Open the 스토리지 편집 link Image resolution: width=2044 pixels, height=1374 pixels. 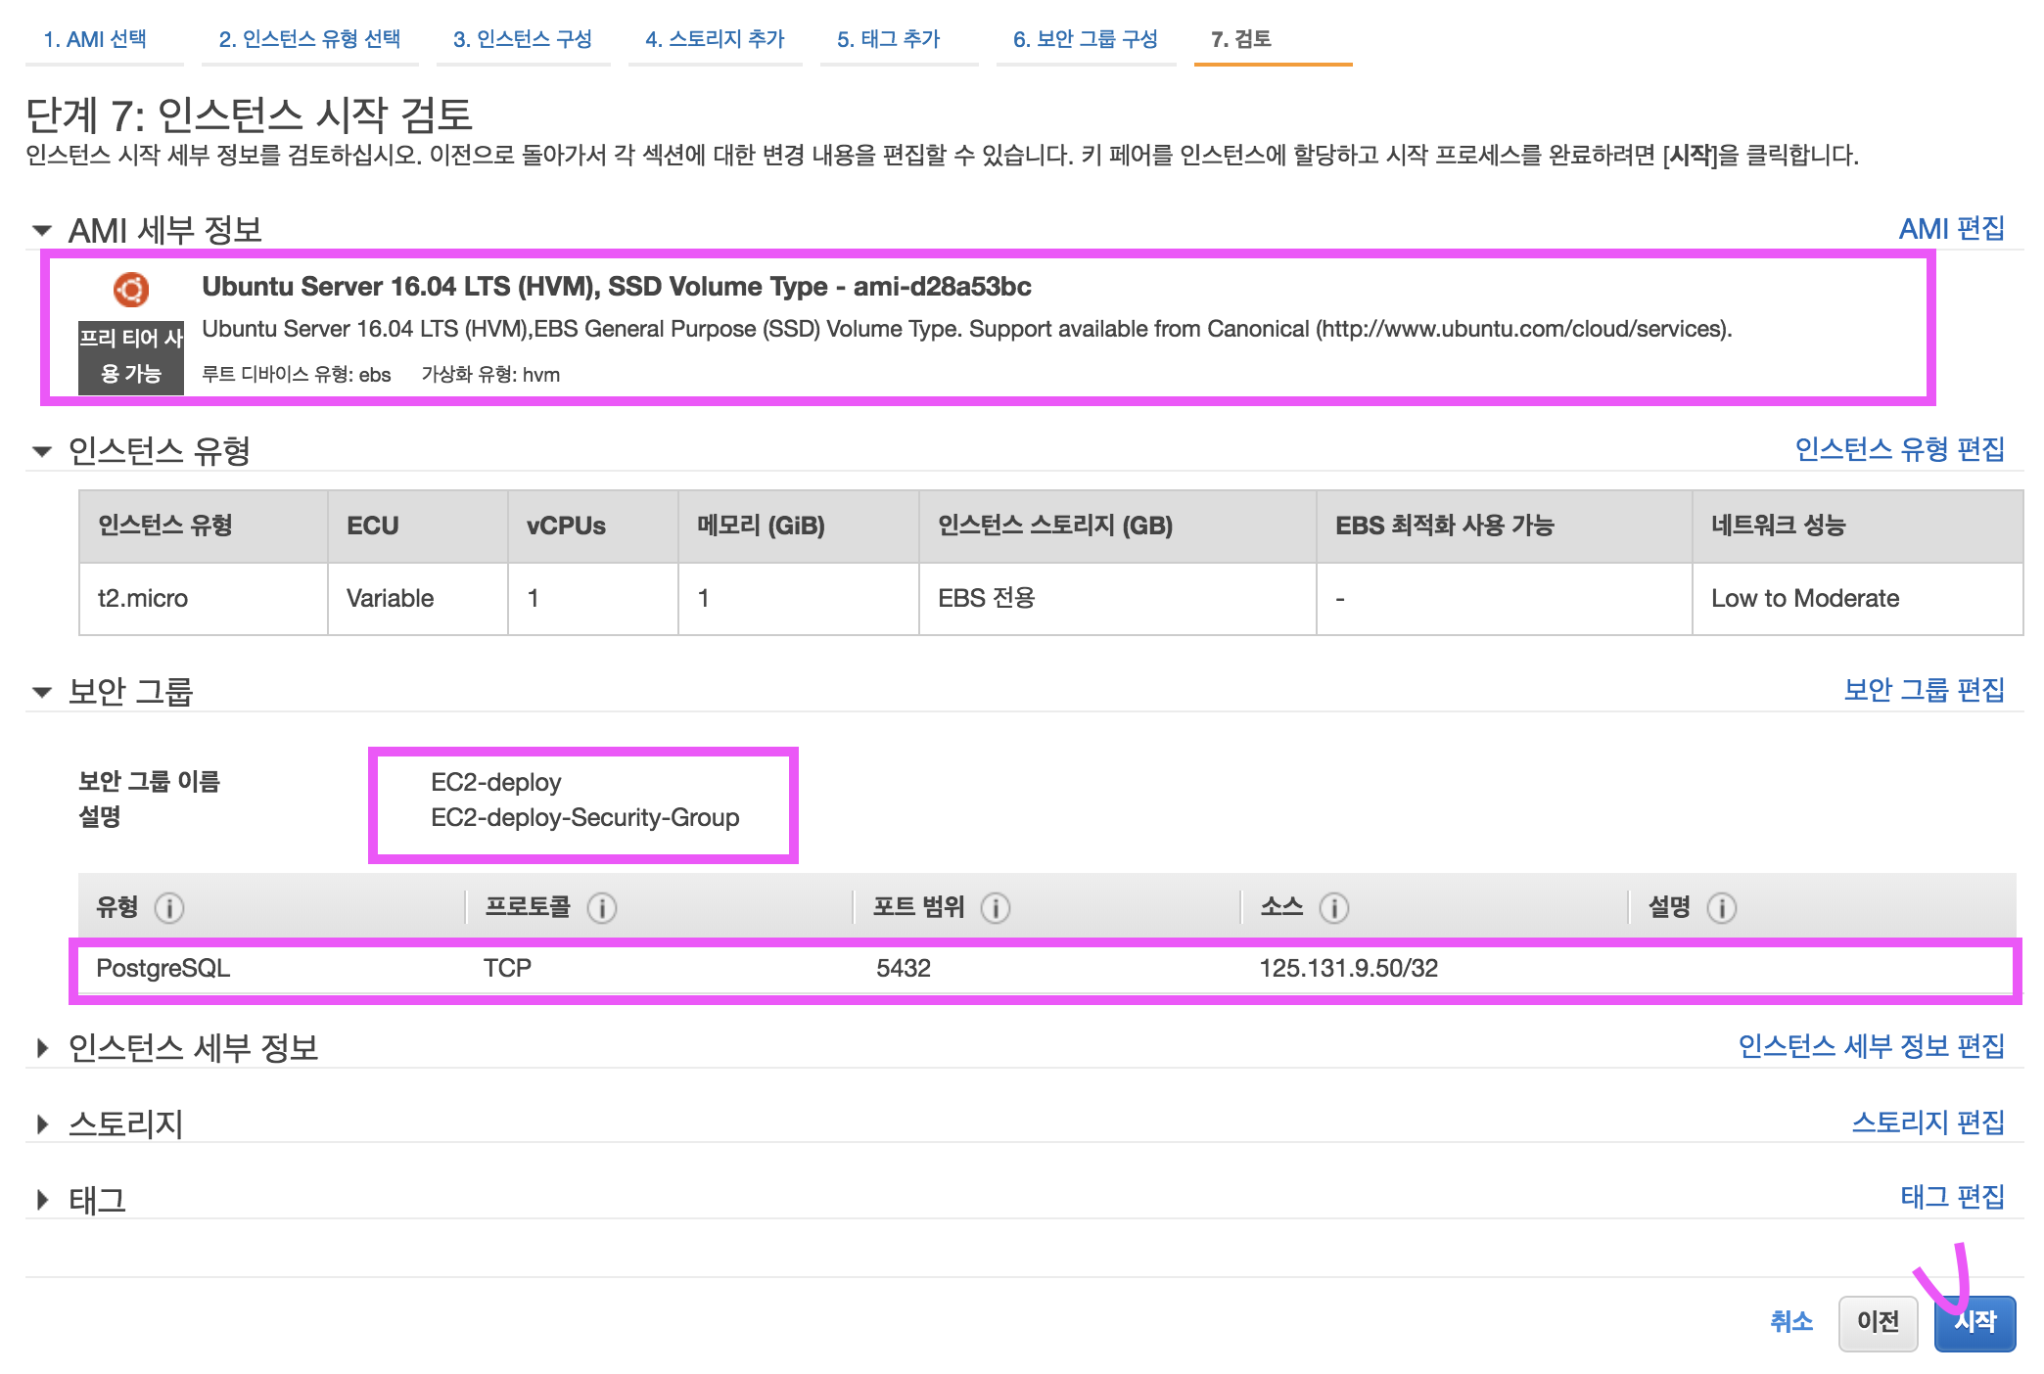[x=1928, y=1122]
